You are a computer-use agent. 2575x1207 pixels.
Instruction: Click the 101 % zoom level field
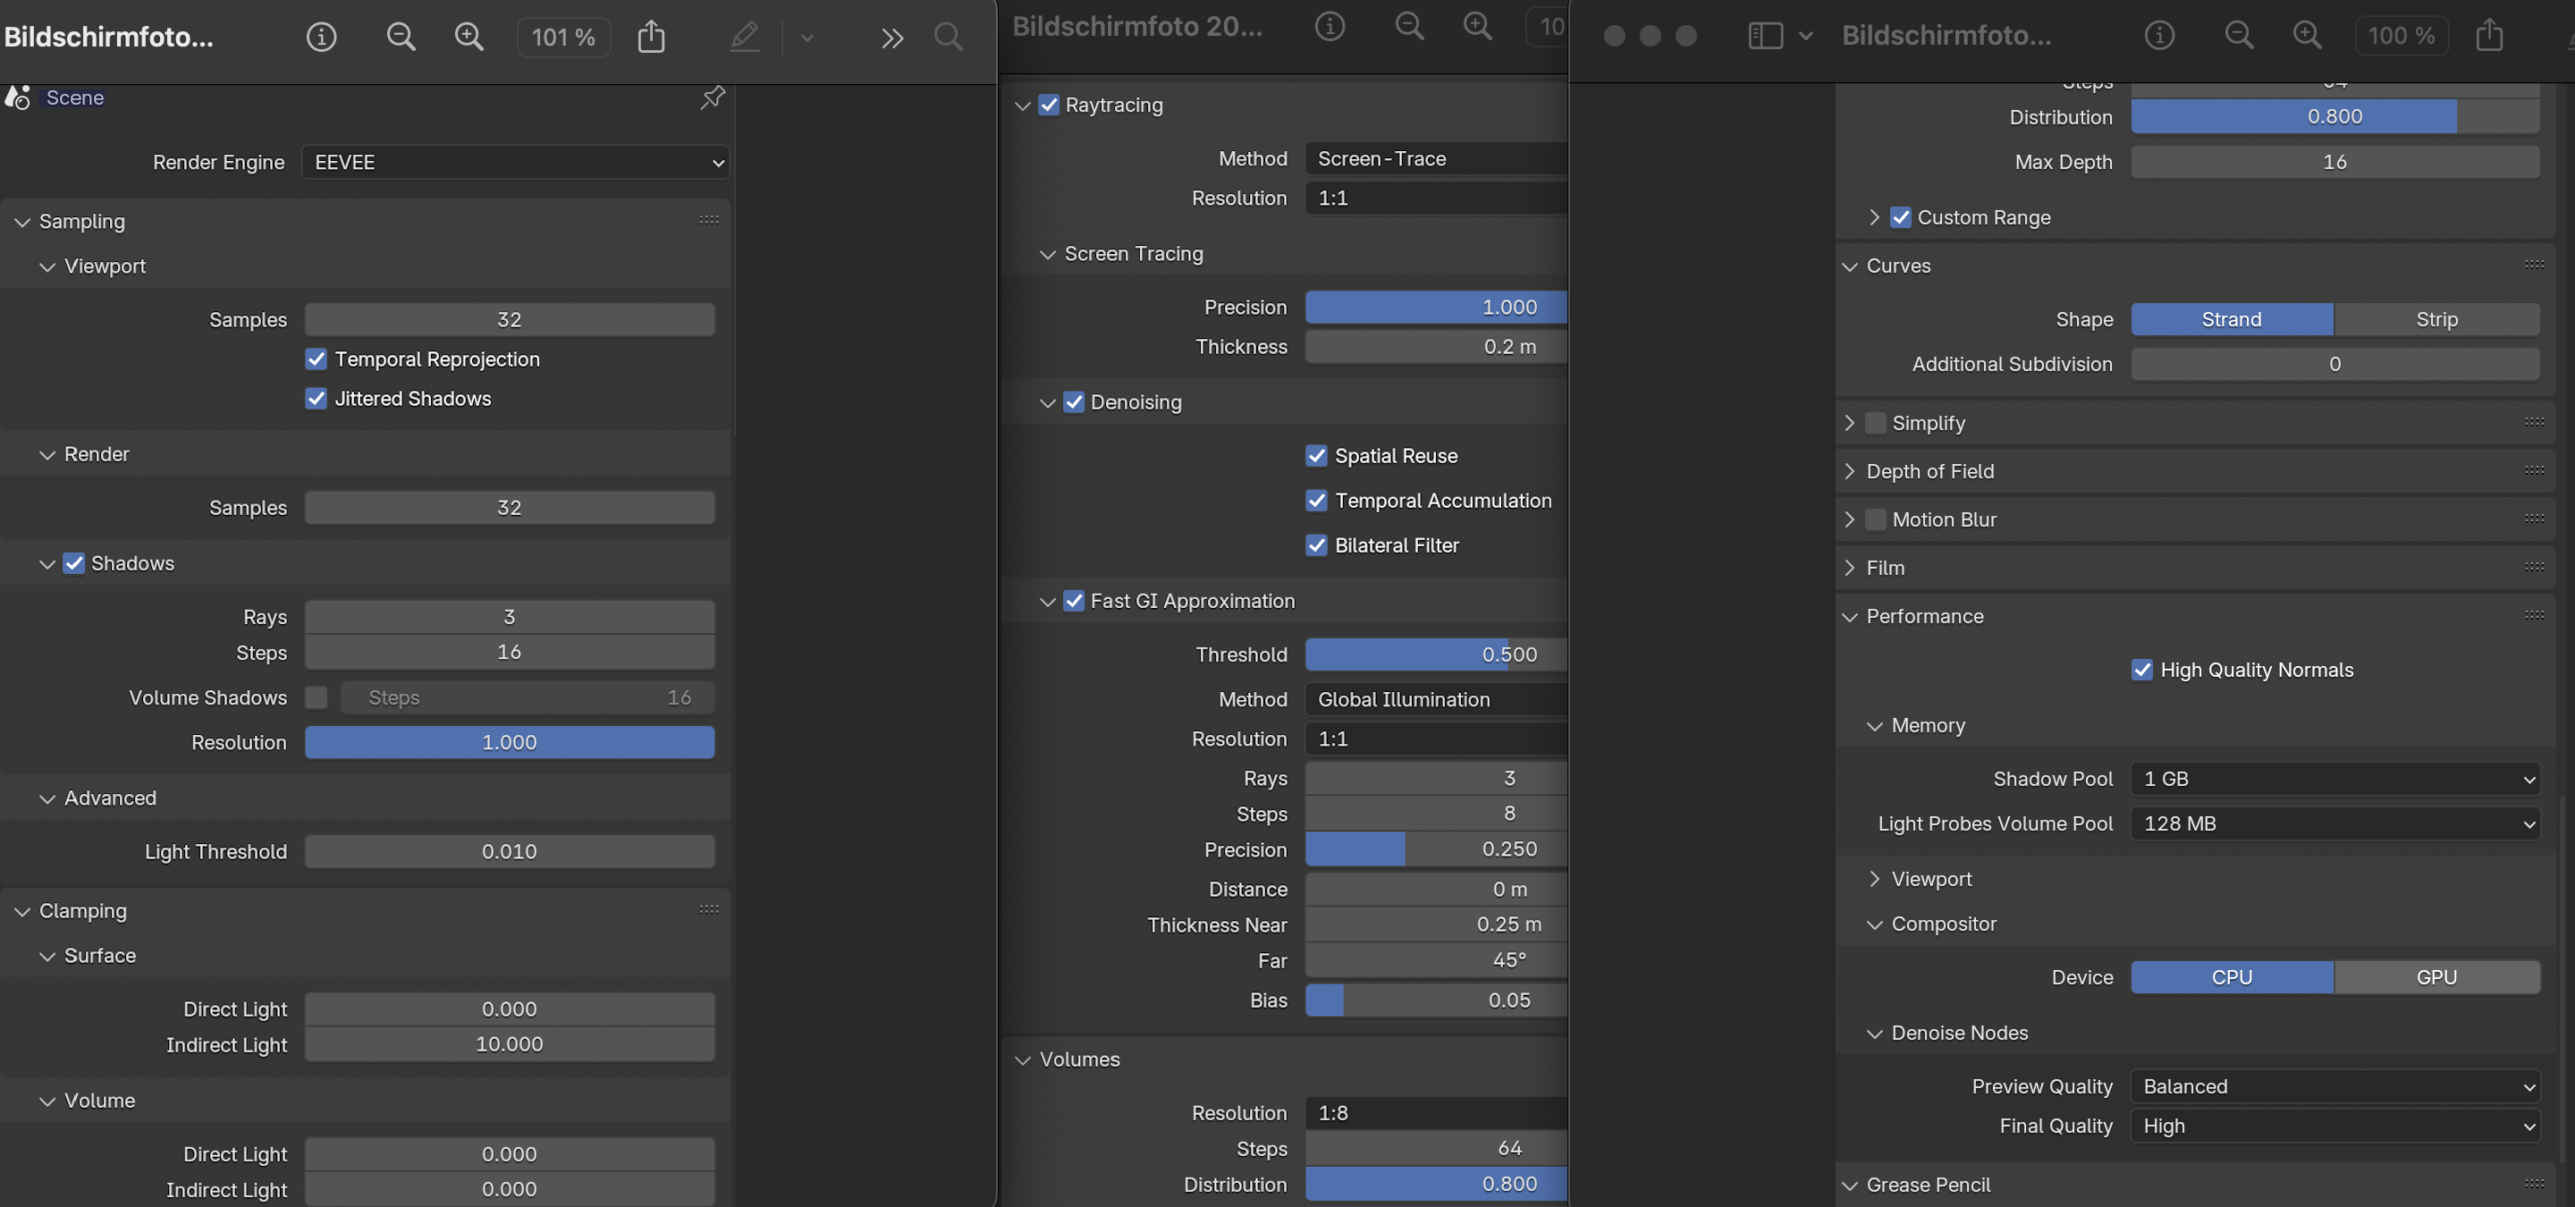[x=564, y=37]
